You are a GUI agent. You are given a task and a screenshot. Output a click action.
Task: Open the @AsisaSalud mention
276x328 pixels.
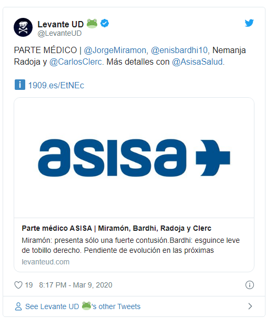click(198, 62)
